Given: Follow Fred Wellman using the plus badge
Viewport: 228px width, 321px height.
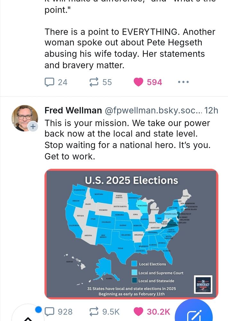Looking at the screenshot, I should tap(33, 126).
